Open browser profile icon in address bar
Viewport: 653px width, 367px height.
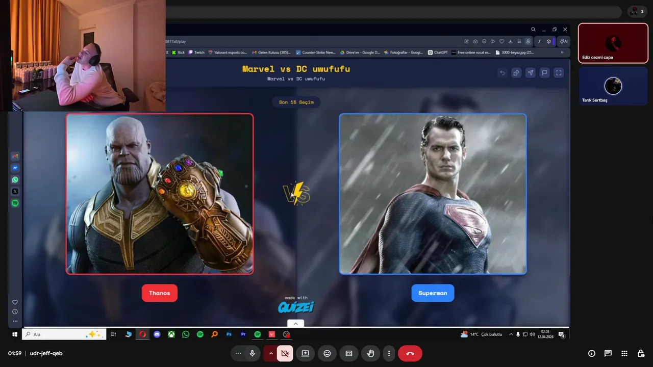[528, 41]
